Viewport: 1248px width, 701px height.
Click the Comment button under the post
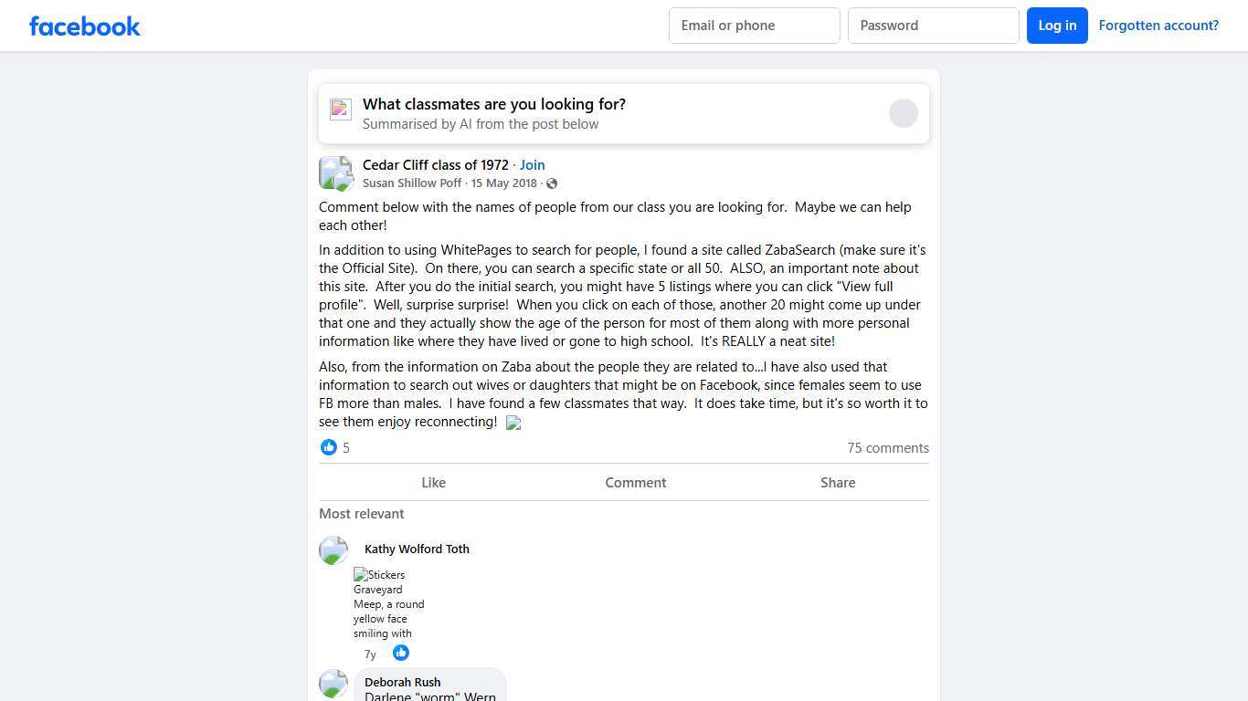[x=635, y=483]
